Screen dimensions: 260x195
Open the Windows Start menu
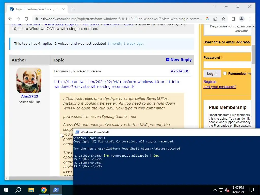pyautogui.click(x=6, y=190)
